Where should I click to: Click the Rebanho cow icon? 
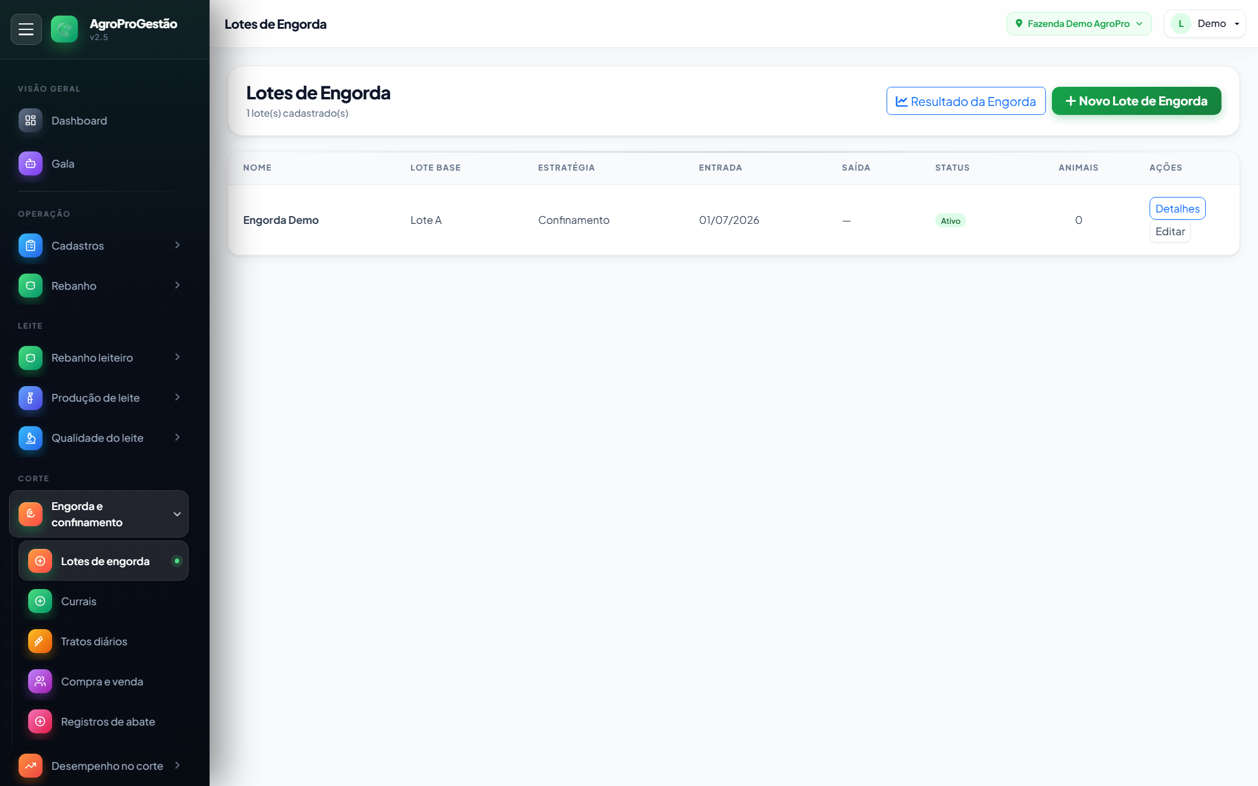tap(31, 286)
